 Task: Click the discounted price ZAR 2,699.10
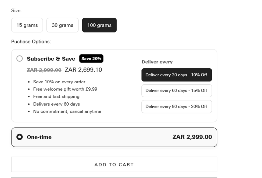pos(83,69)
